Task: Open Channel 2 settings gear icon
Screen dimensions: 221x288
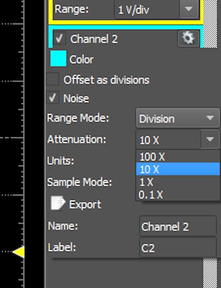Action: click(x=188, y=38)
